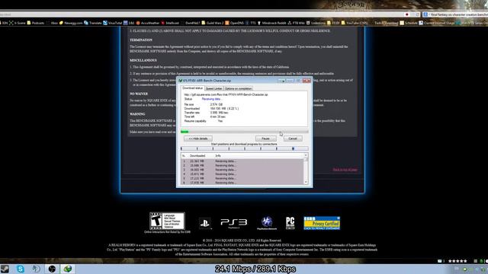This screenshot has width=488, height=274.
Task: Click the Square Enix copyright line
Action: tap(242, 241)
